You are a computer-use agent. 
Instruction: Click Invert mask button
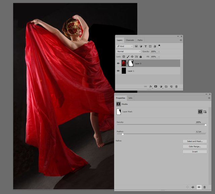[195, 152]
